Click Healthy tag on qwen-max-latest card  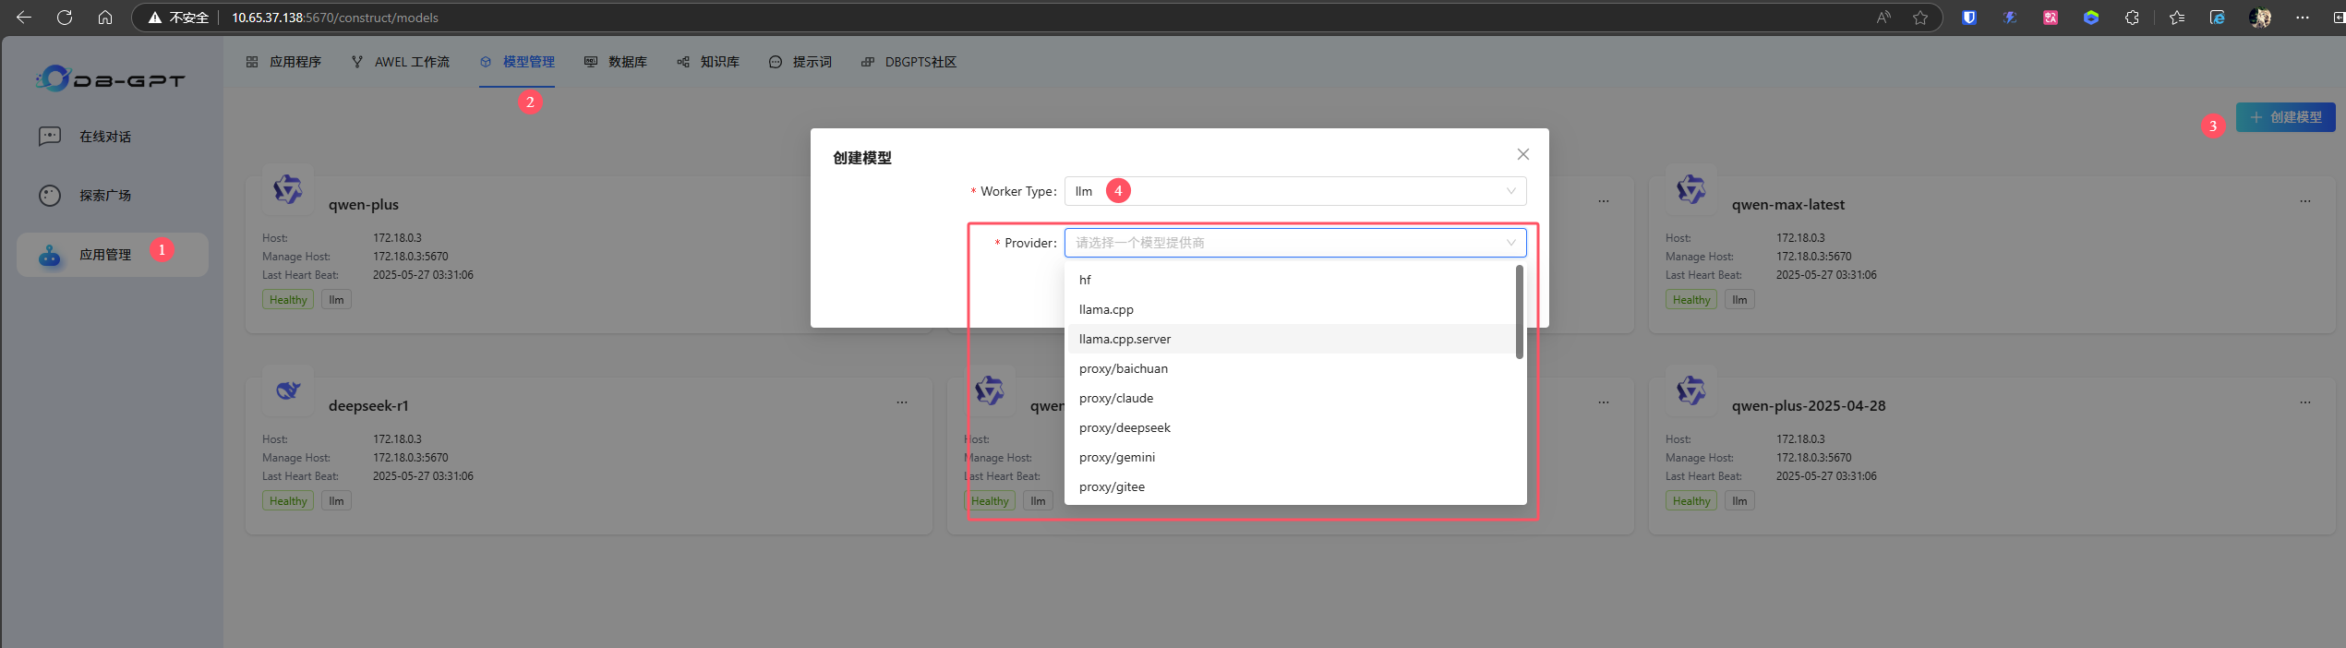coord(1691,300)
